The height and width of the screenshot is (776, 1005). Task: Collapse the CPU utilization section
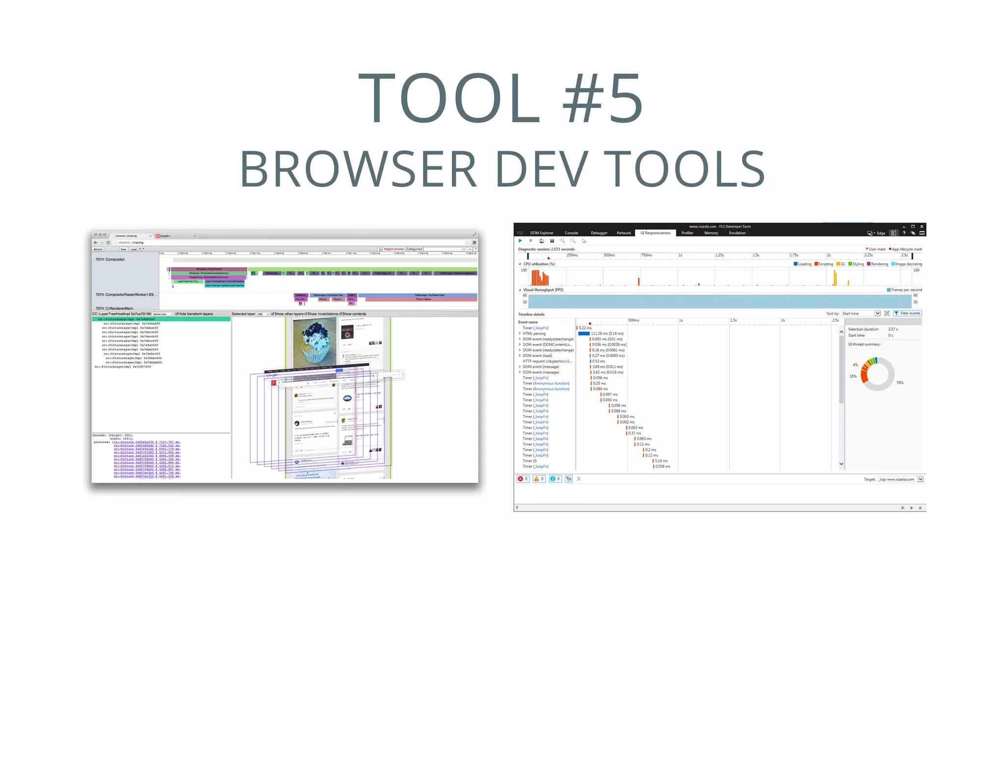[x=520, y=264]
